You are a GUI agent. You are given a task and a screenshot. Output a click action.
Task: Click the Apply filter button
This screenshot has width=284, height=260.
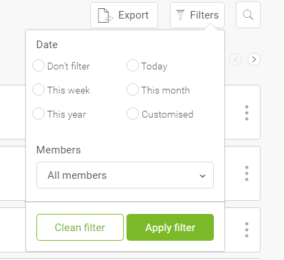click(170, 228)
